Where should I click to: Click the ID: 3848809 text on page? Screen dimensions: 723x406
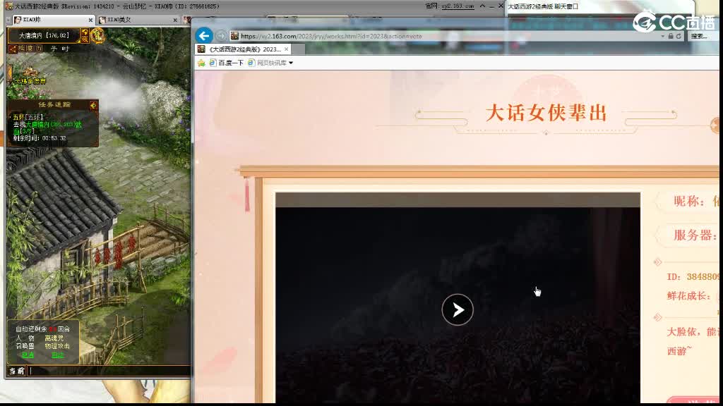tap(693, 276)
